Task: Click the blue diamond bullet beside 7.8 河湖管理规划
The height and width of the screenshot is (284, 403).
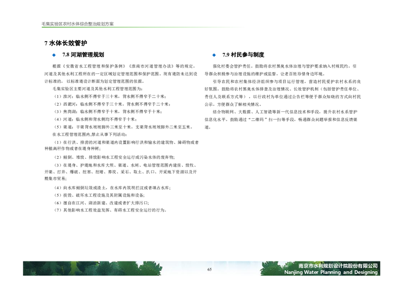Action: pyautogui.click(x=53, y=54)
